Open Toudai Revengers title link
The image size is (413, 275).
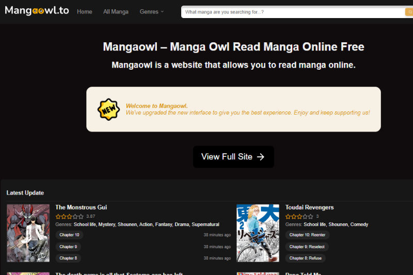click(309, 207)
